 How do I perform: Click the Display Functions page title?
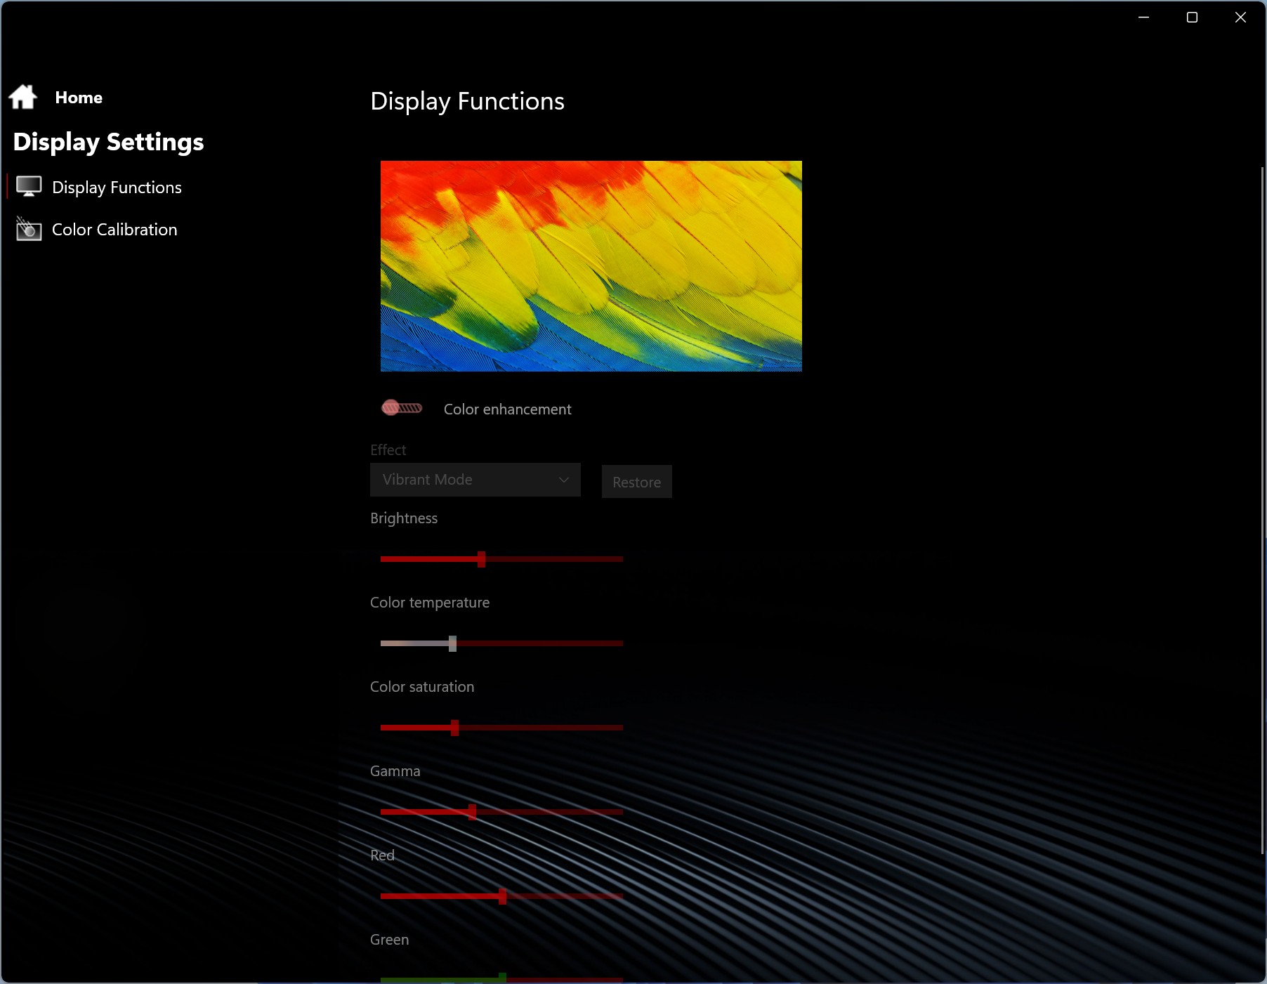point(467,102)
